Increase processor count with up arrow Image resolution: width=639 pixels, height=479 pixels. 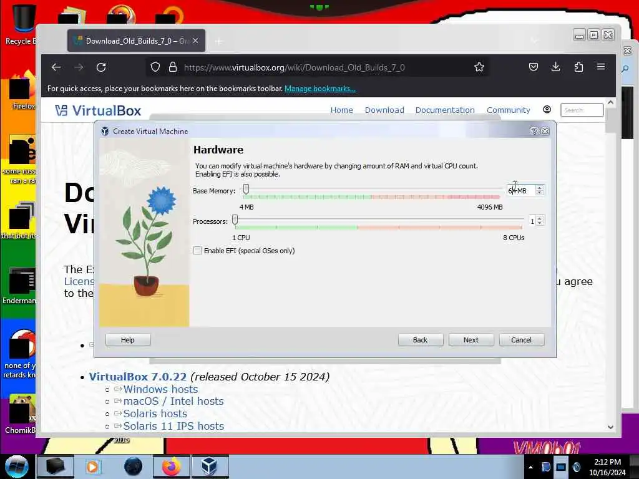pos(540,219)
